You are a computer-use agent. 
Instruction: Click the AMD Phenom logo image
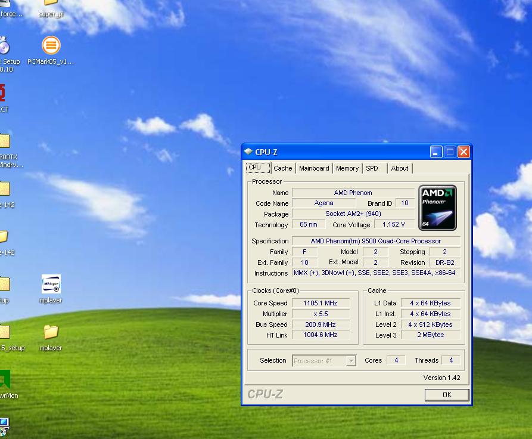coord(437,208)
